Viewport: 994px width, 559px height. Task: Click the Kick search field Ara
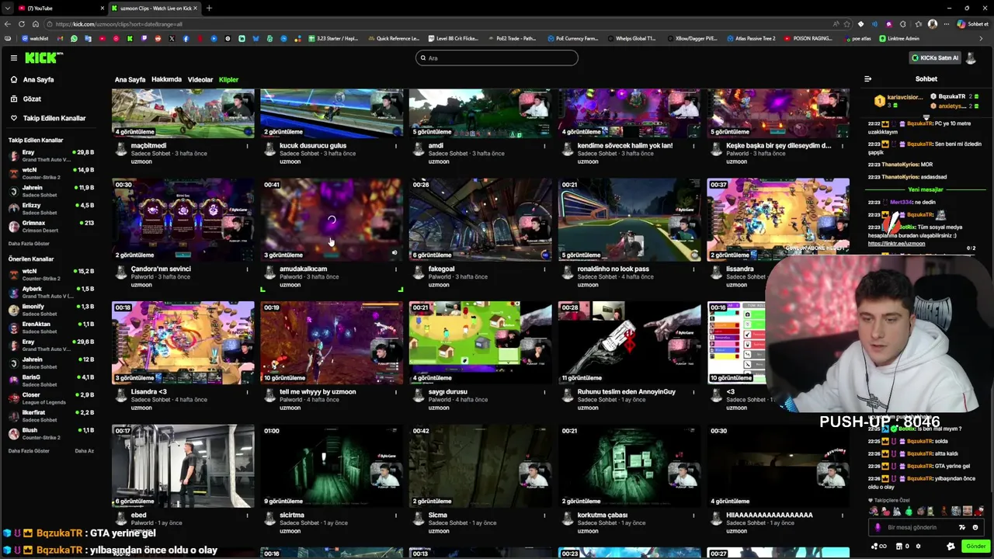[497, 57]
